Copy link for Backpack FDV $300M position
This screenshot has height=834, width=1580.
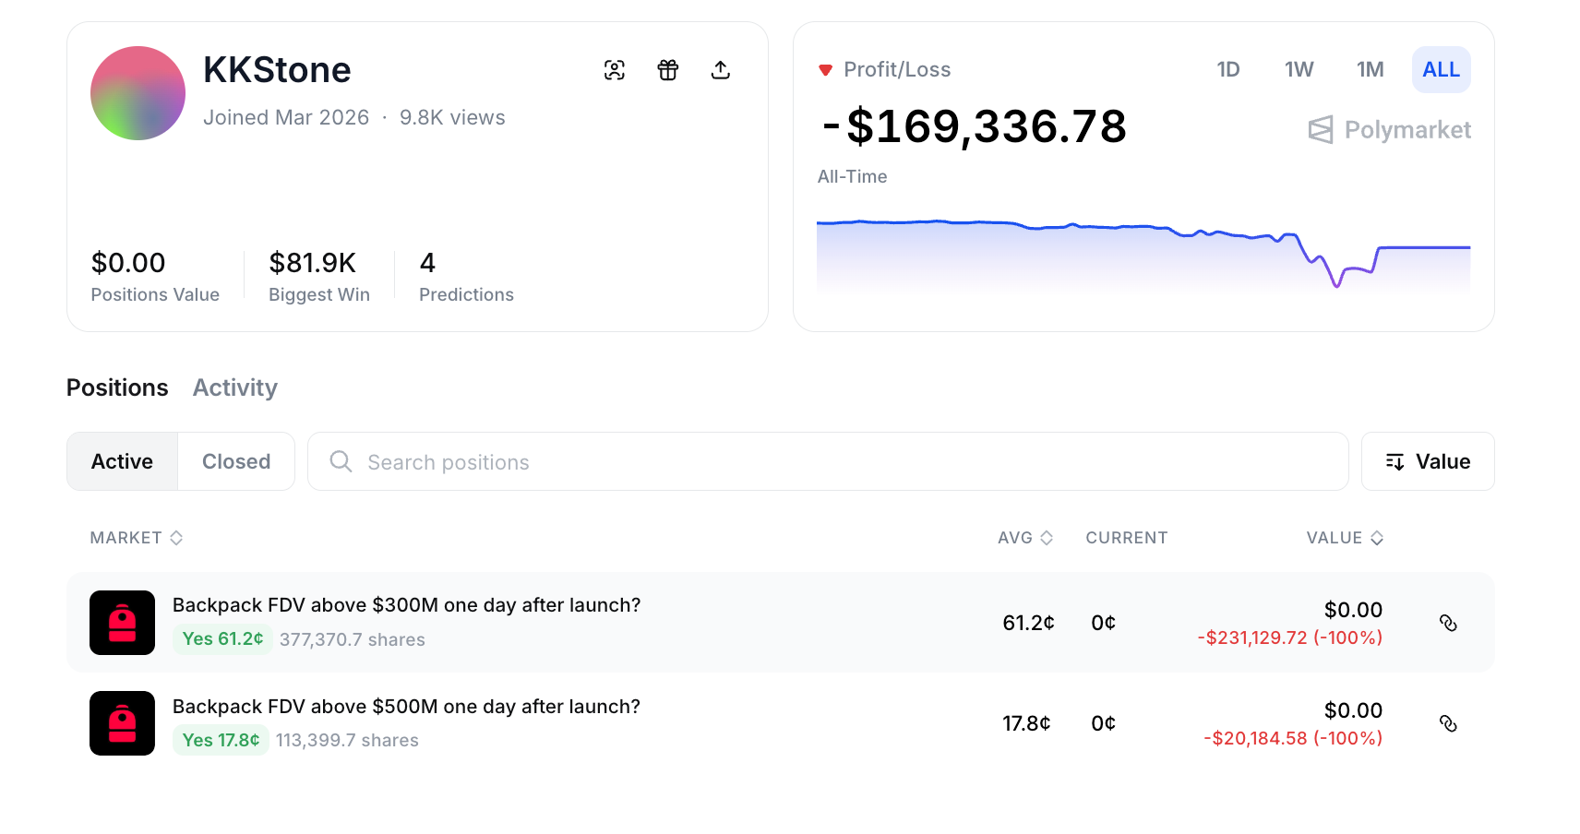pyautogui.click(x=1448, y=623)
